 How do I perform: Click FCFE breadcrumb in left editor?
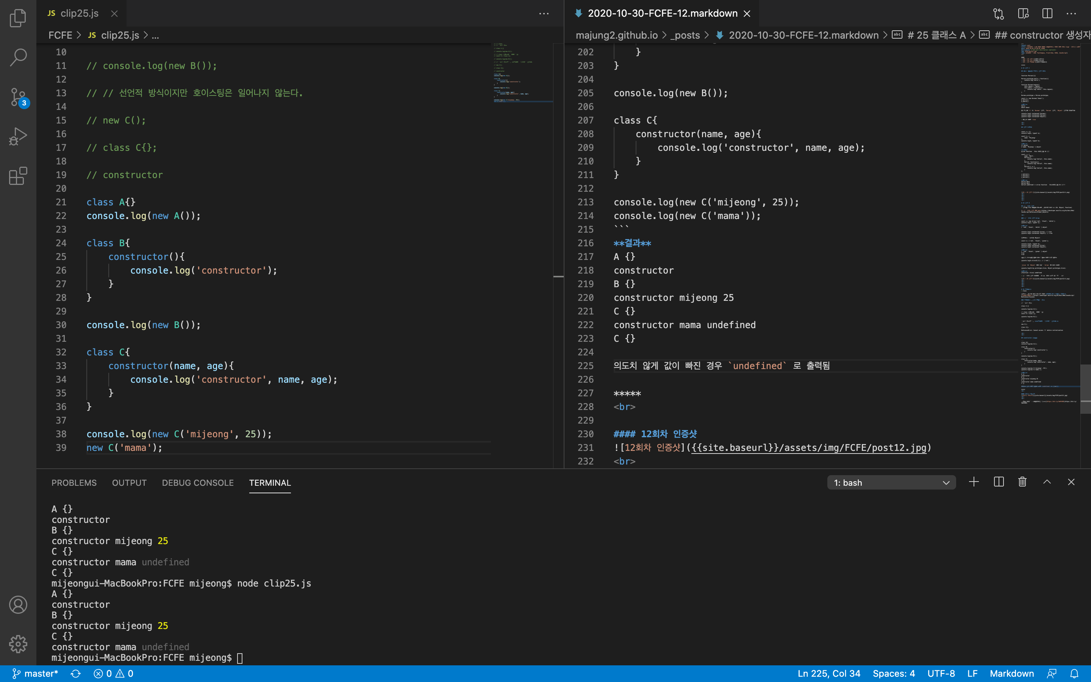60,35
